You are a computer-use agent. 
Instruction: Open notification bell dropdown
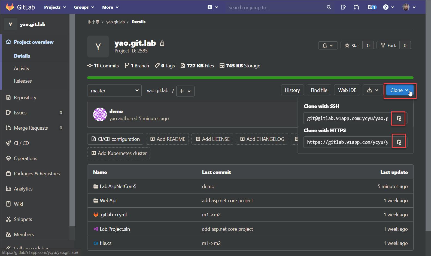click(x=328, y=45)
